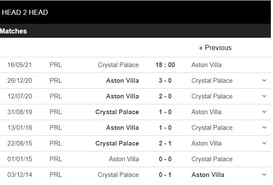Select the HEAD 2 HEAD header
The image size is (273, 185).
pos(25,12)
